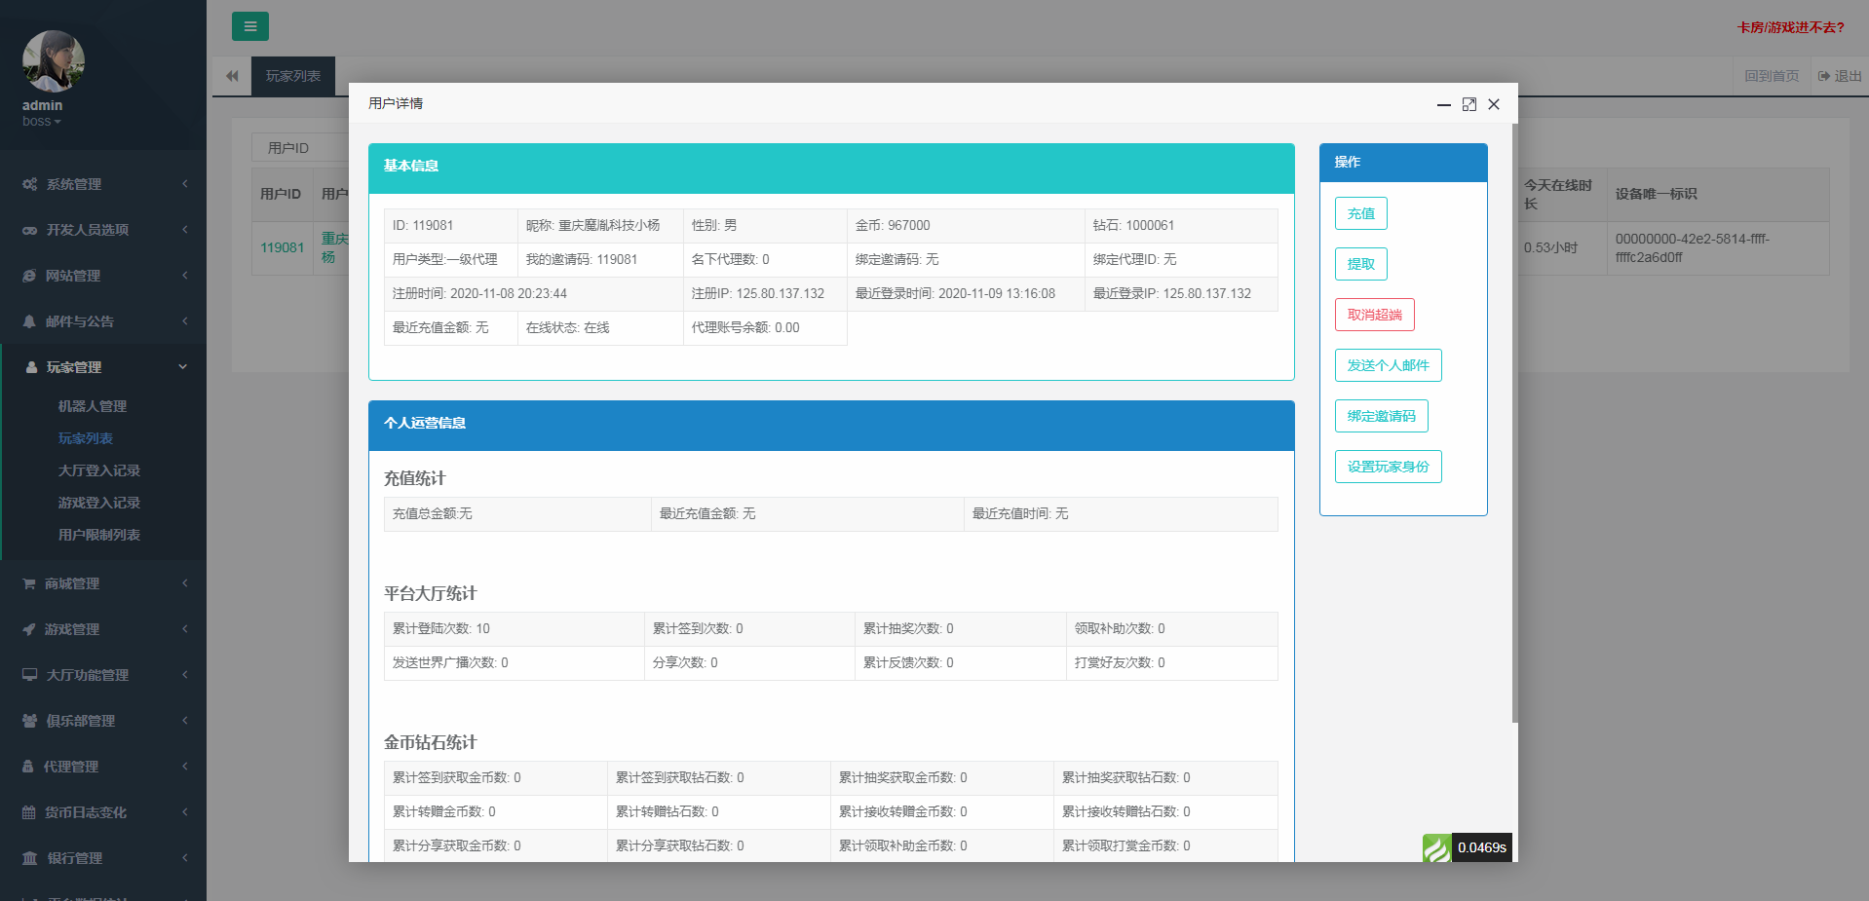Screen dimensions: 1869x901
Task: Click the green hamburger menu toggle
Action: (x=249, y=26)
